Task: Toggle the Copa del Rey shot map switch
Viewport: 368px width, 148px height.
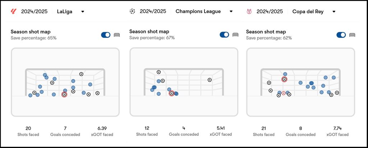Action: (341, 35)
